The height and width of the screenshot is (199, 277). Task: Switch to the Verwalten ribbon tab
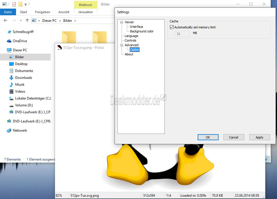coord(85,12)
